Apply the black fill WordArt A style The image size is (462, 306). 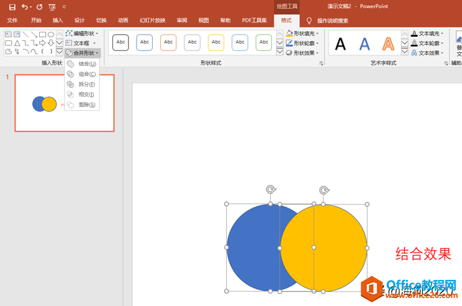(340, 44)
